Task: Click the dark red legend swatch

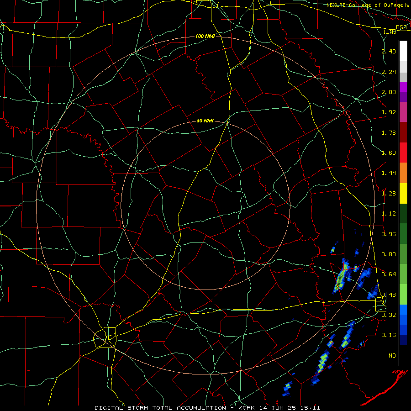Action: click(403, 132)
